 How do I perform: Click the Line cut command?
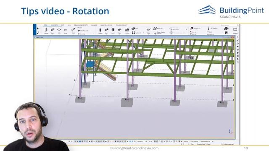(193, 32)
